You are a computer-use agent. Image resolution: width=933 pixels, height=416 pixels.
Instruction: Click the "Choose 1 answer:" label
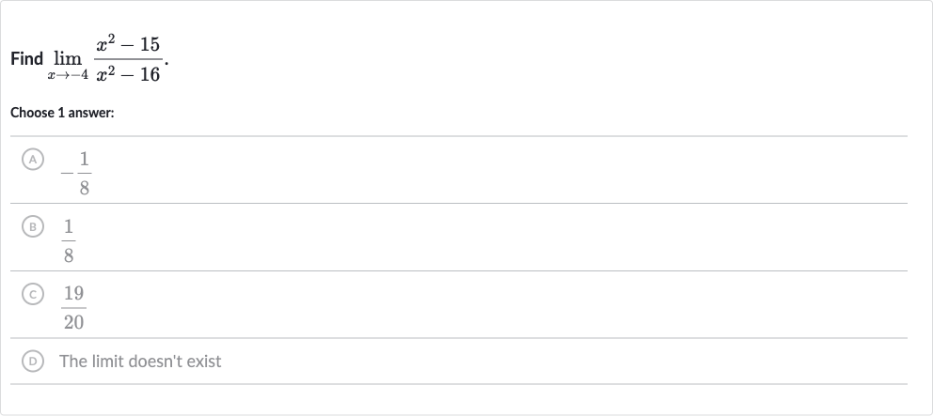(62, 113)
